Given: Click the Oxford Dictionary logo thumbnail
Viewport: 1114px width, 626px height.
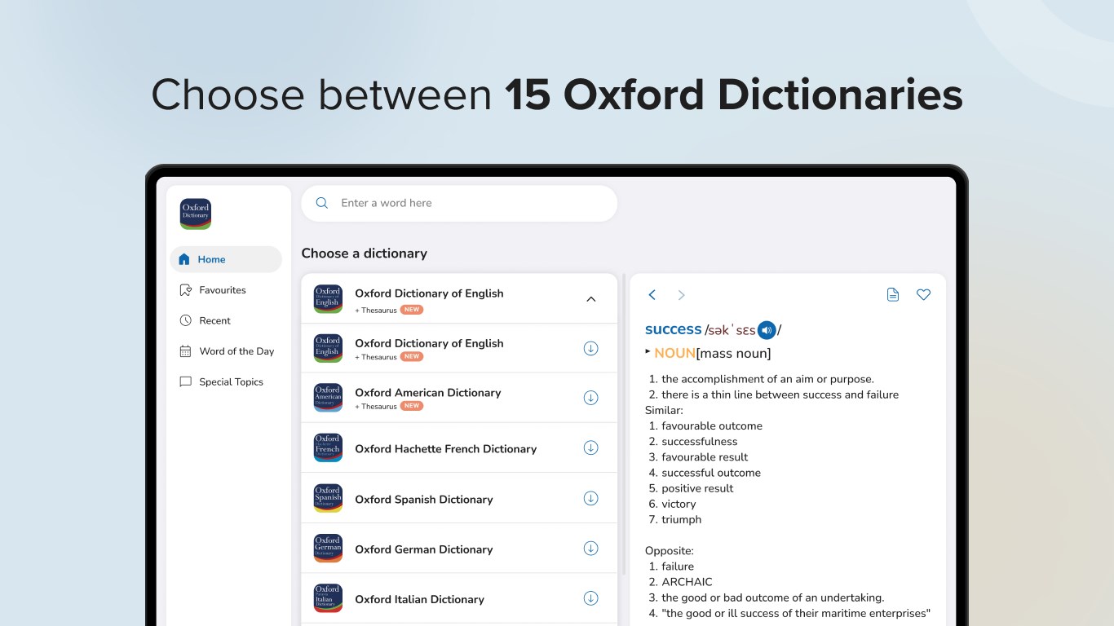Looking at the screenshot, I should [195, 214].
